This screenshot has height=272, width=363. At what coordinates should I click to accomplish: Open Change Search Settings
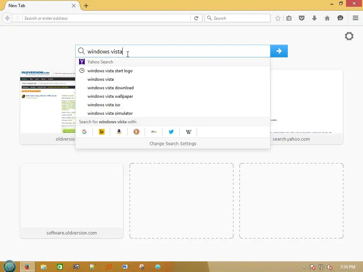[x=173, y=144]
